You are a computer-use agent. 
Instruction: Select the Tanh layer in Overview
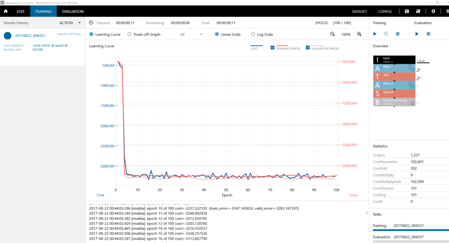(x=394, y=76)
